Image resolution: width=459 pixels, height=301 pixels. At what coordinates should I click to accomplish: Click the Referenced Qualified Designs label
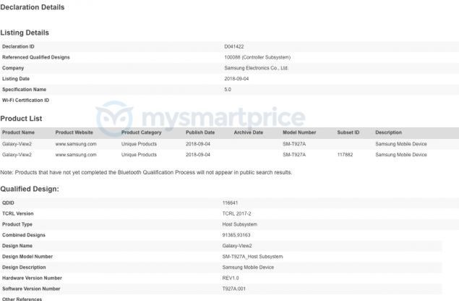(36, 57)
